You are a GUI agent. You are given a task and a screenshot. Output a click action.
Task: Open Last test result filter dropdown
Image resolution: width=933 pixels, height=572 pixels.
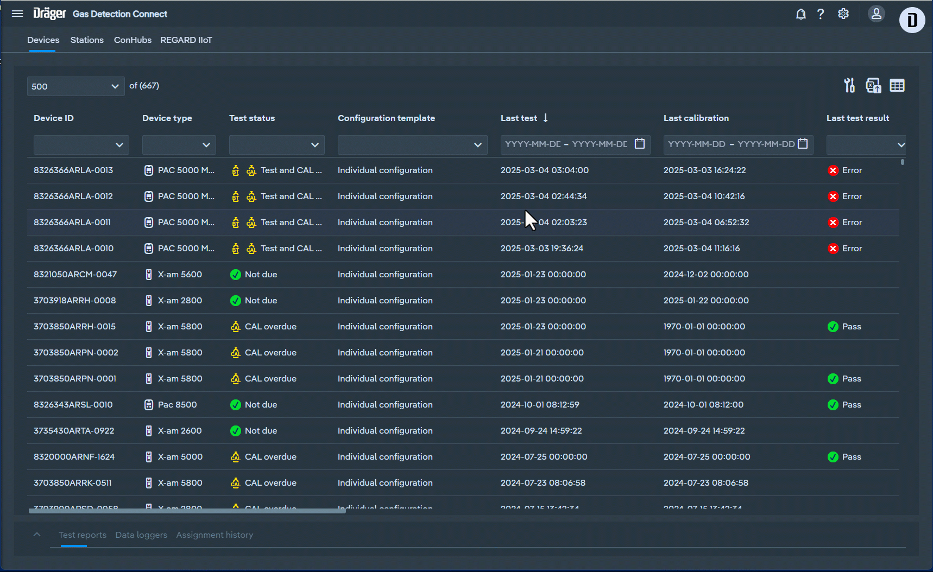[866, 145]
